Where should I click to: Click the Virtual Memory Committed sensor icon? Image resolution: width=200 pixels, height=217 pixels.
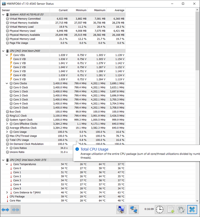(8, 19)
